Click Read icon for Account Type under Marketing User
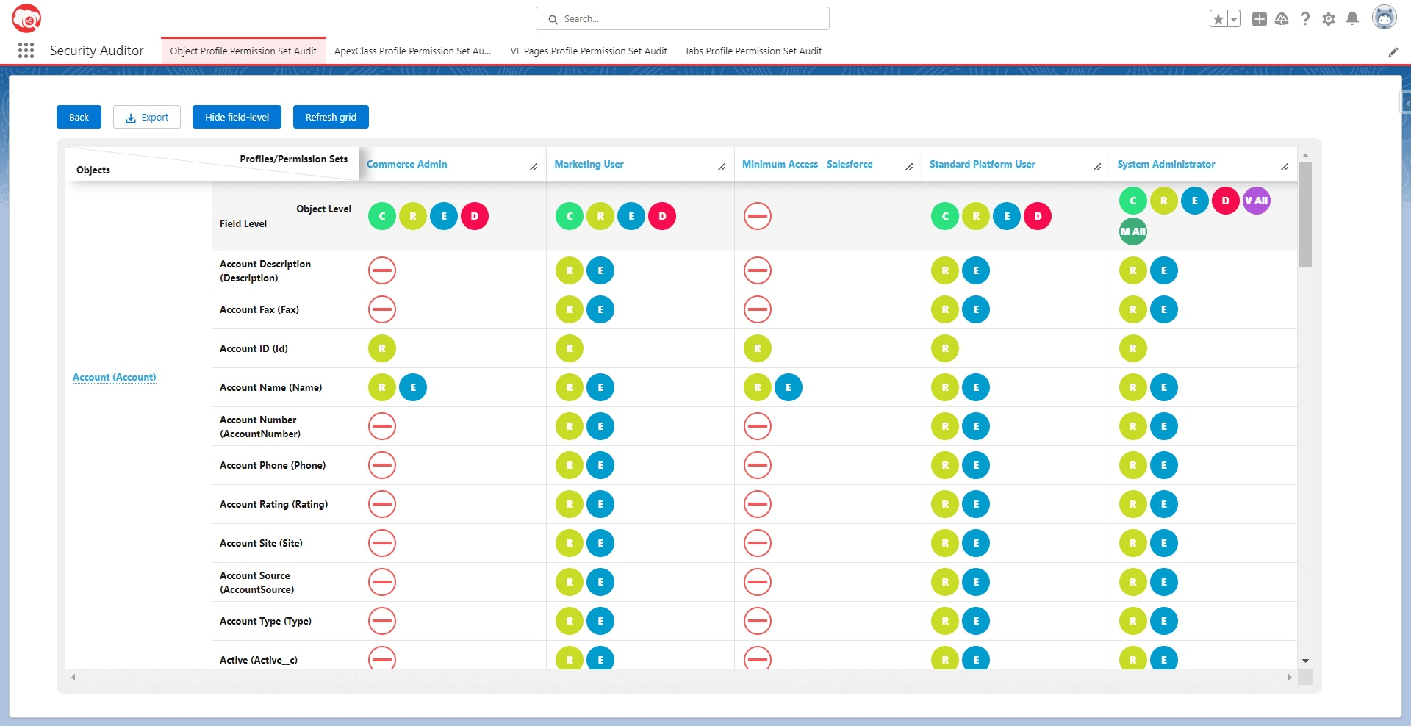The image size is (1411, 726). 570,621
